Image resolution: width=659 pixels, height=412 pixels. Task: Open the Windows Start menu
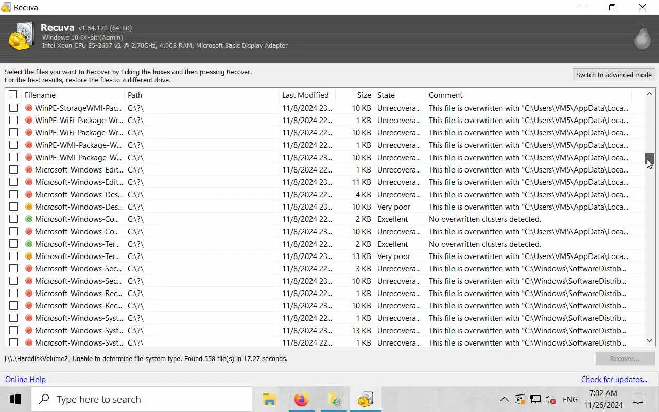[15, 399]
